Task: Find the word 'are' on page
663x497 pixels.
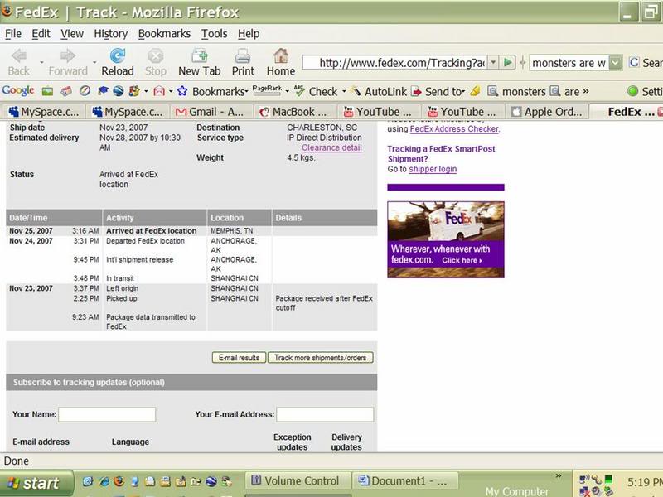Action: (x=565, y=91)
